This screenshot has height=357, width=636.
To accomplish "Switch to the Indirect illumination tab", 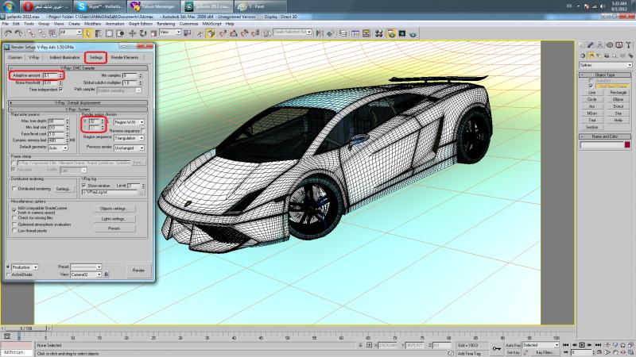I will click(x=64, y=58).
